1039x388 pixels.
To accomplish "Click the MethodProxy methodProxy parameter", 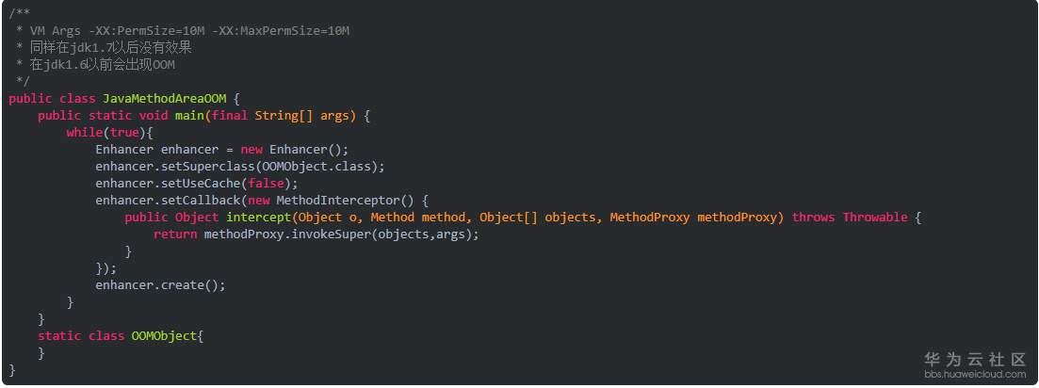I will (x=696, y=218).
